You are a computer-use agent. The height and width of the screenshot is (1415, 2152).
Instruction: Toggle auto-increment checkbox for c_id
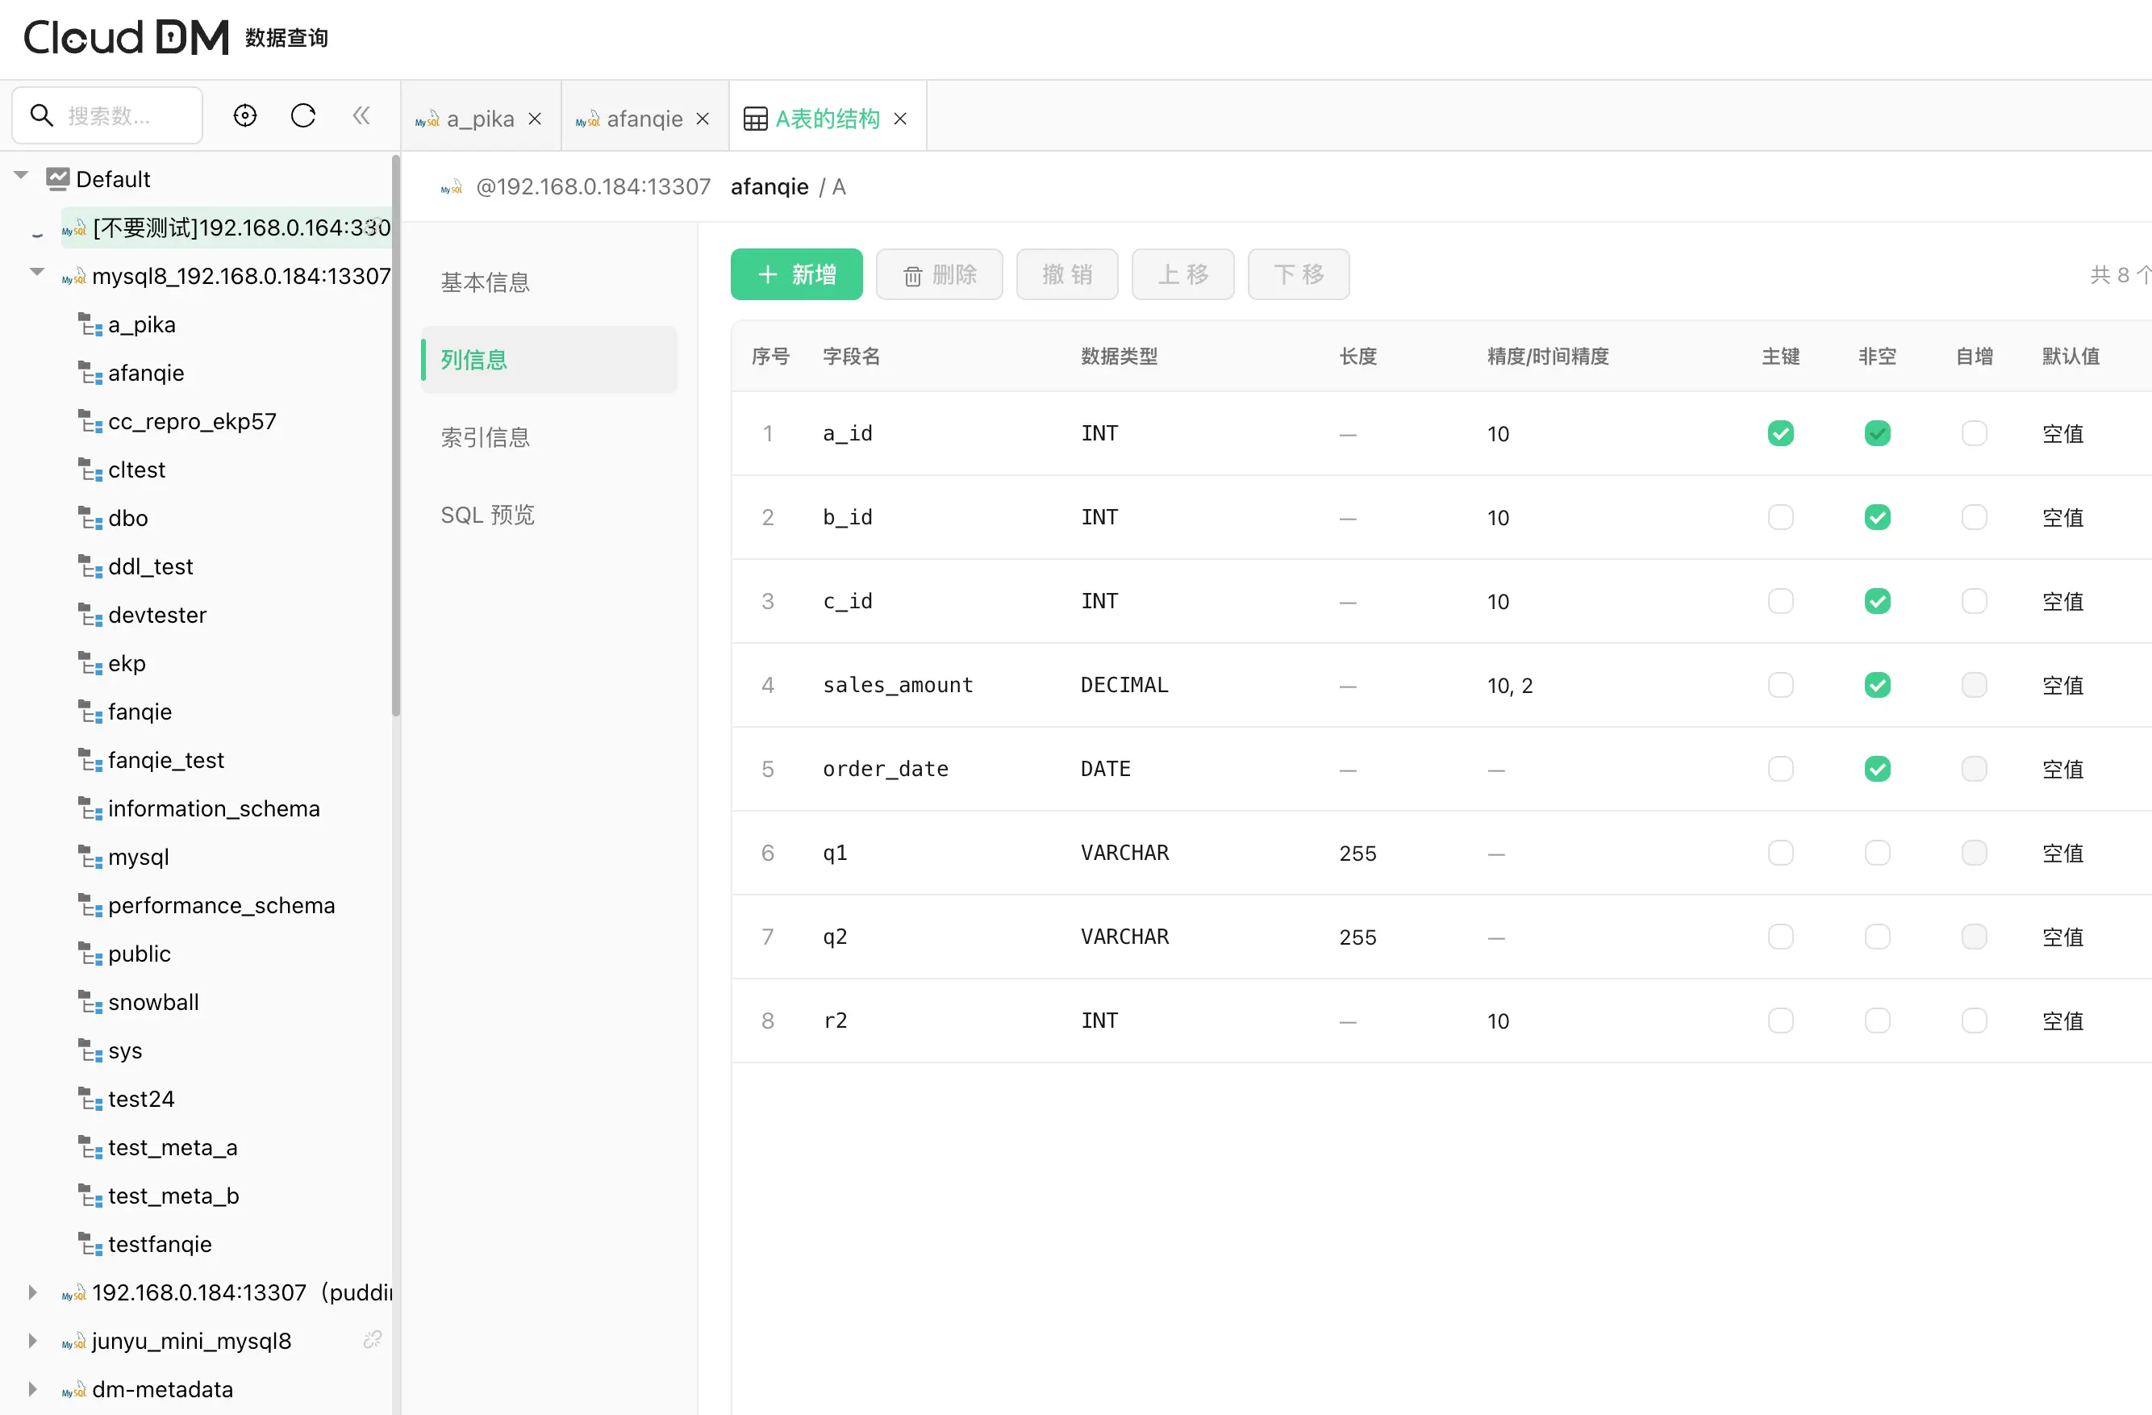click(x=1974, y=601)
